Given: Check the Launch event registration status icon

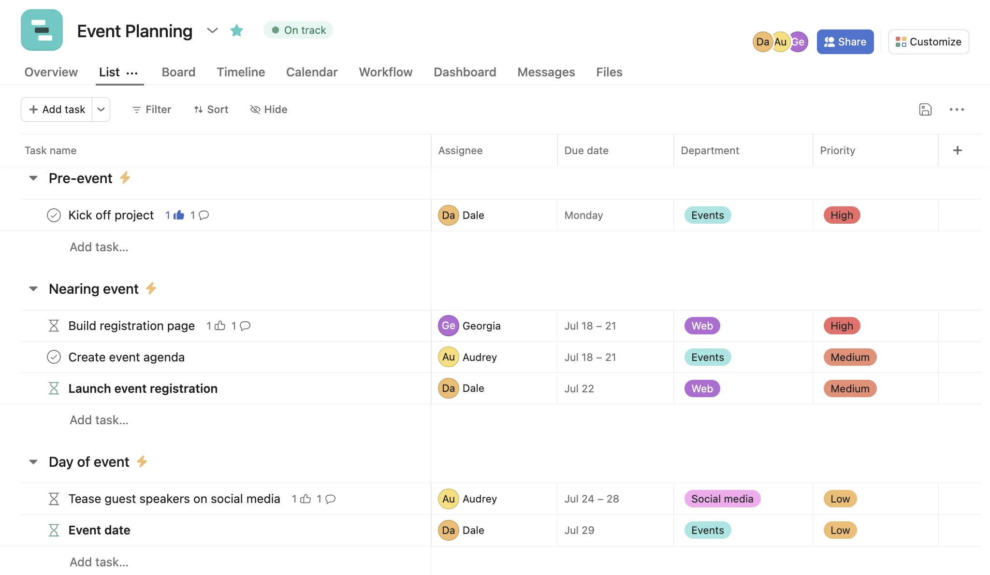Looking at the screenshot, I should pyautogui.click(x=53, y=388).
